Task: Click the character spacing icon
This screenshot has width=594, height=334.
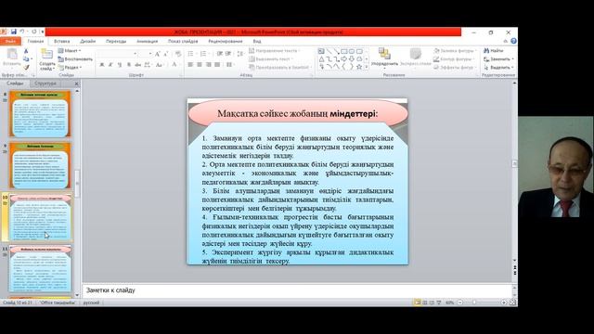Action: tap(148, 65)
